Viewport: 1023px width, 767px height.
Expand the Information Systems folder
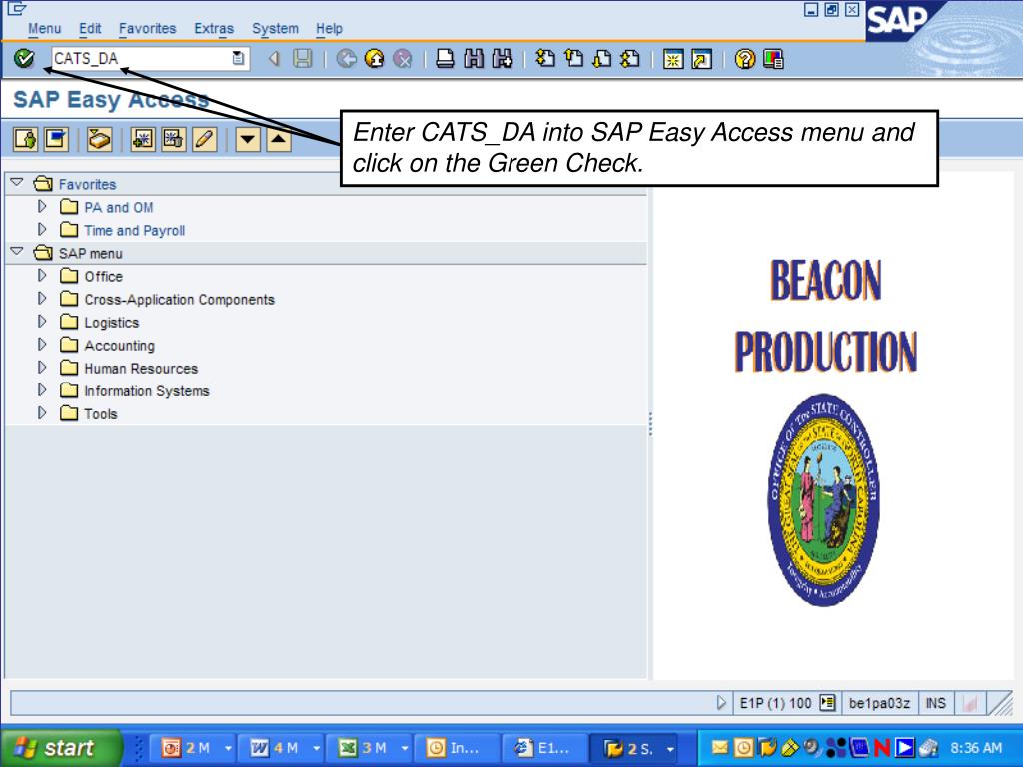point(42,390)
